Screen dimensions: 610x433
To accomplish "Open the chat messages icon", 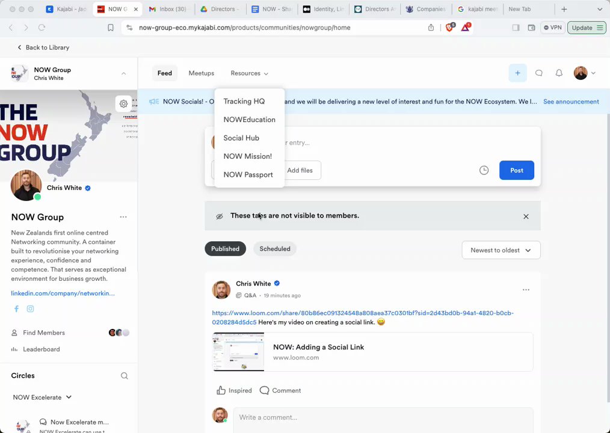I will (539, 73).
